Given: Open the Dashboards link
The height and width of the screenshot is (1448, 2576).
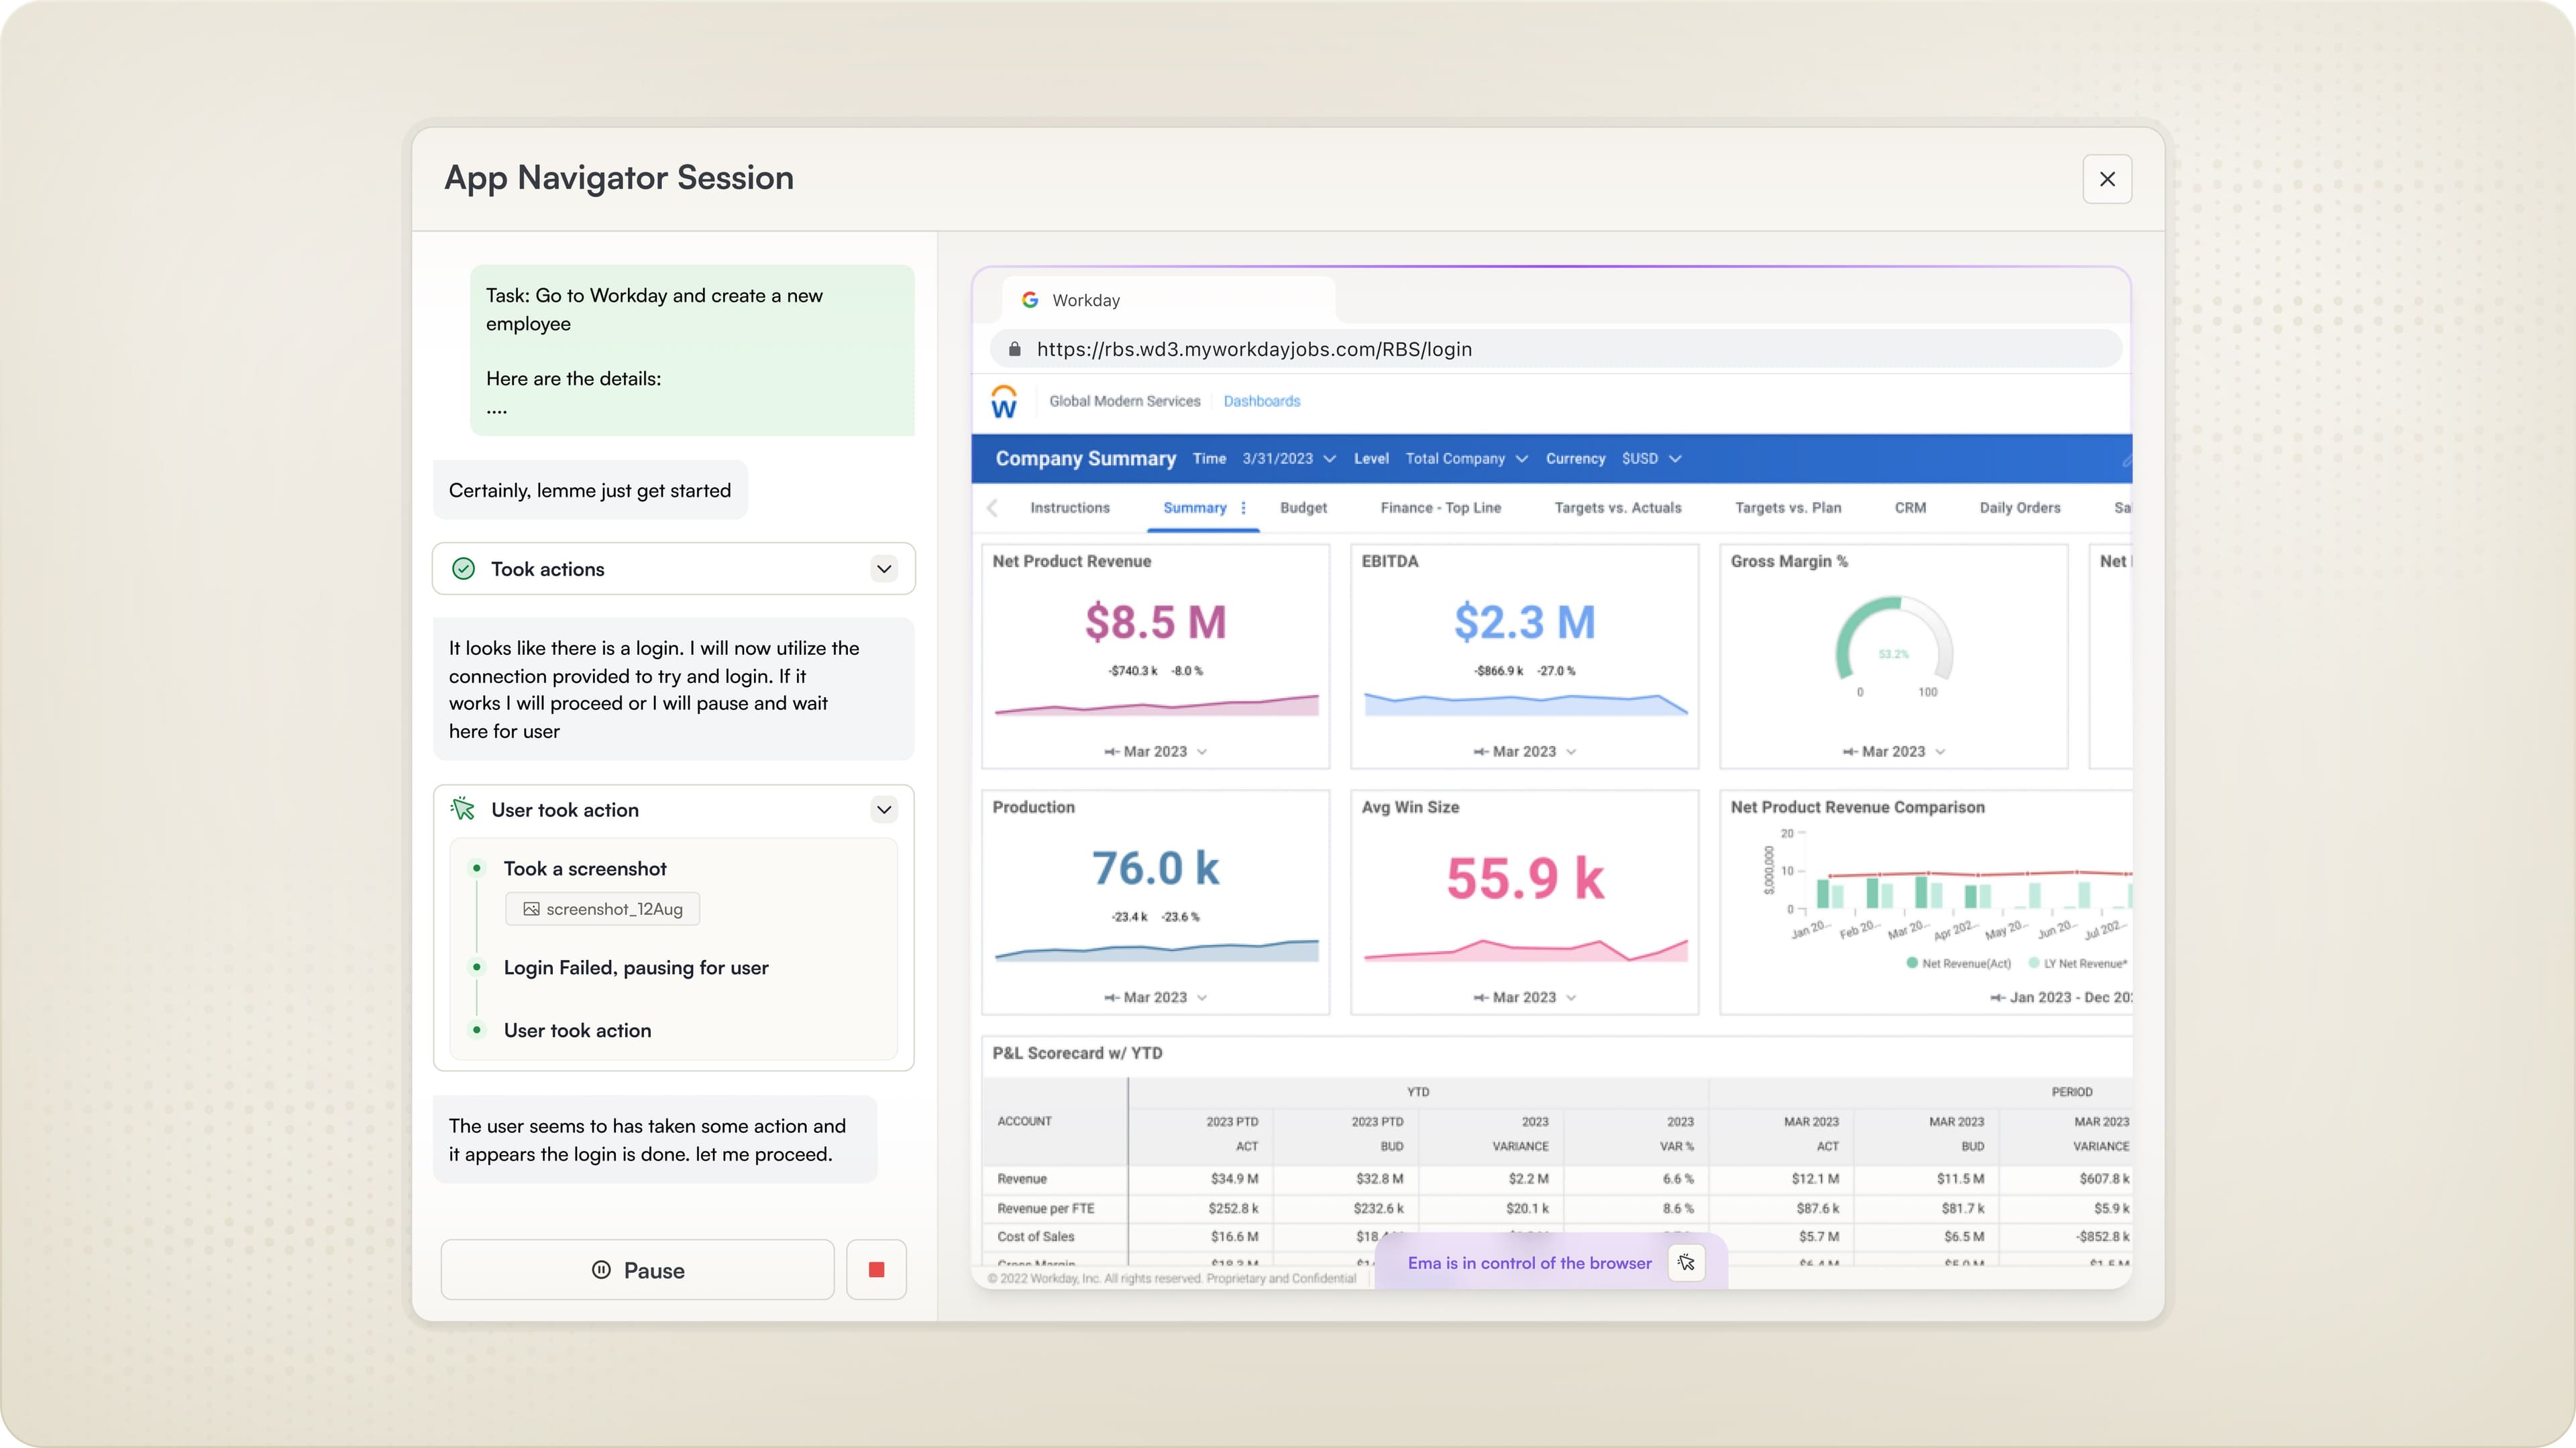Looking at the screenshot, I should (1262, 401).
